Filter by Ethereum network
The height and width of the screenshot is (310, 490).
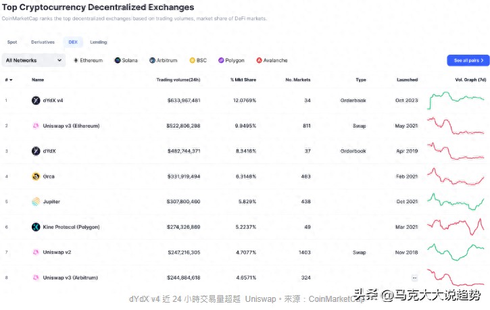click(x=88, y=60)
